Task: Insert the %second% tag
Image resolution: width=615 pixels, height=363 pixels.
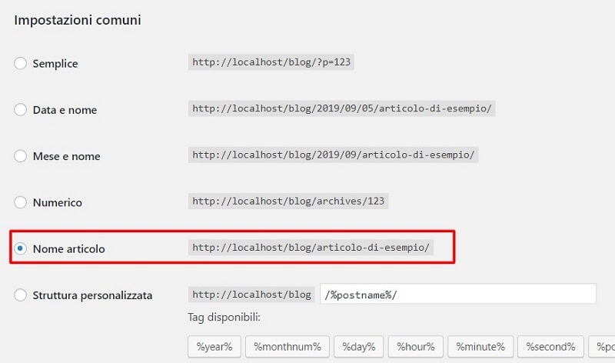Action: click(549, 346)
